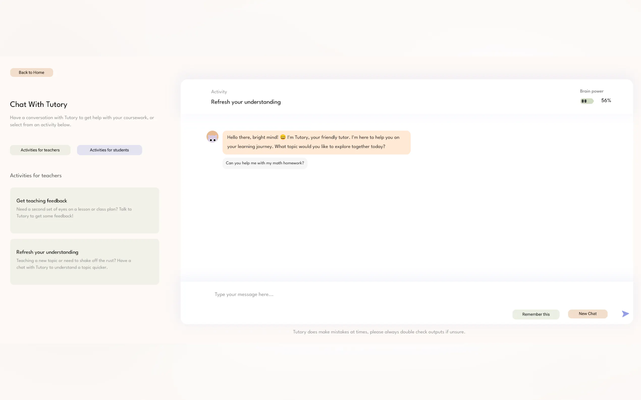The width and height of the screenshot is (641, 400).
Task: Switch to Activities for students tab
Action: click(109, 150)
